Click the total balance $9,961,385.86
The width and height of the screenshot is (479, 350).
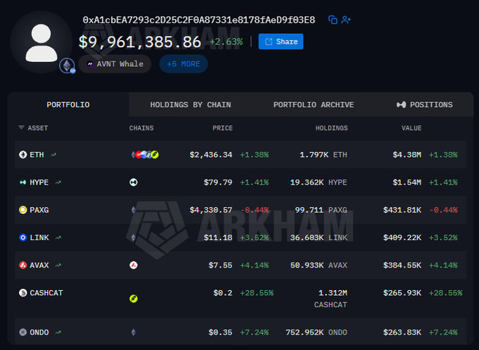pyautogui.click(x=139, y=42)
